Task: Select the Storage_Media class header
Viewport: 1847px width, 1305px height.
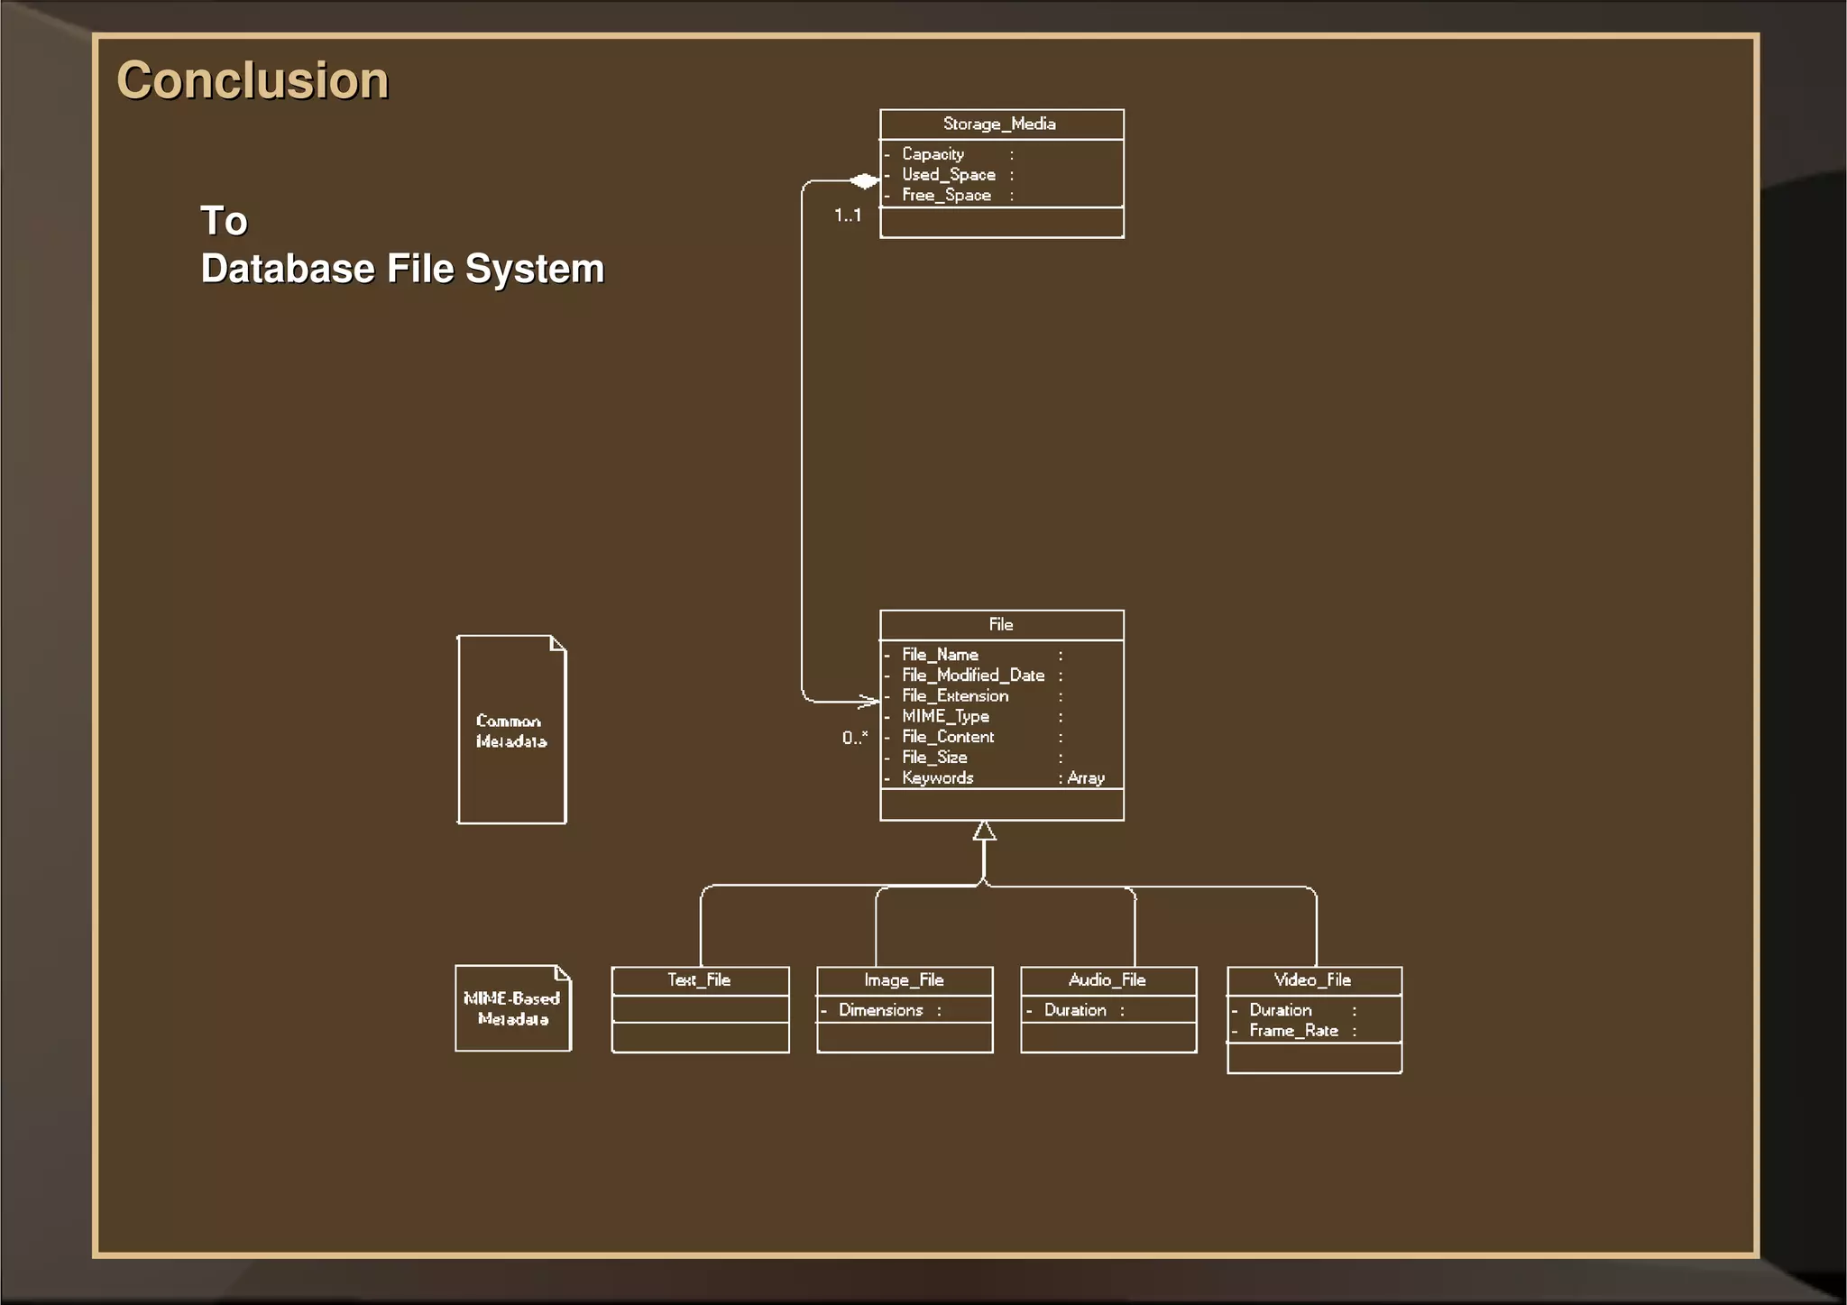Action: pyautogui.click(x=1000, y=124)
